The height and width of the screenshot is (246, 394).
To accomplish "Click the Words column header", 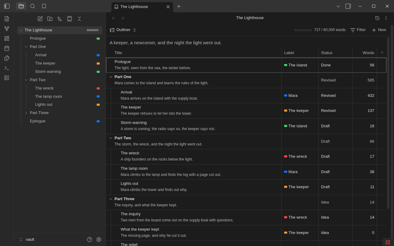I will pyautogui.click(x=365, y=53).
